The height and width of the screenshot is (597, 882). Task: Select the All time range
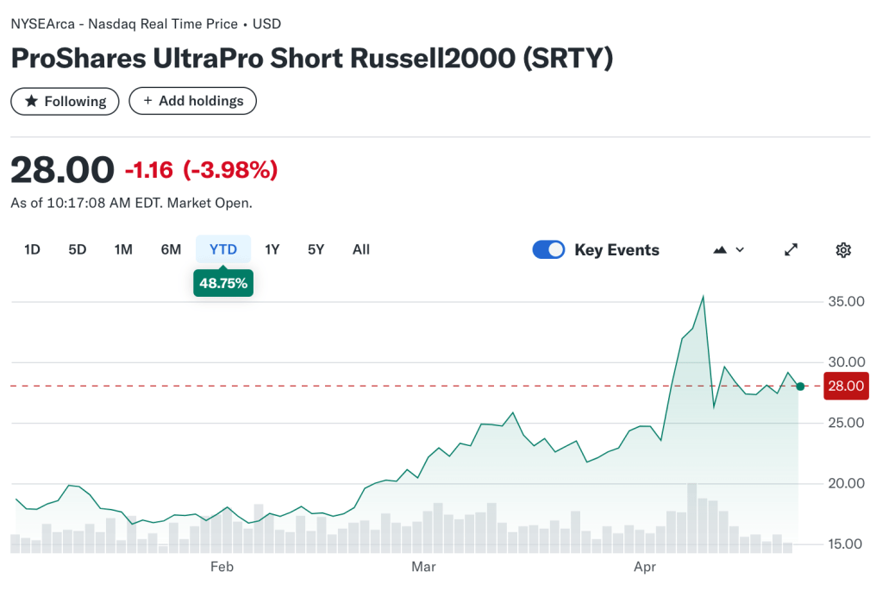[361, 249]
